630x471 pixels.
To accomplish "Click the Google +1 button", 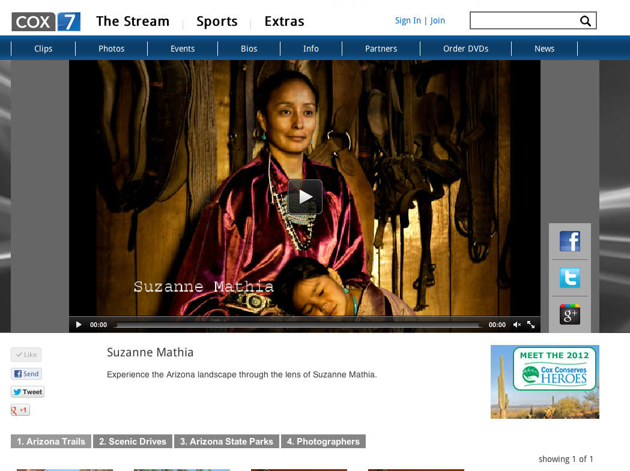I will [20, 410].
